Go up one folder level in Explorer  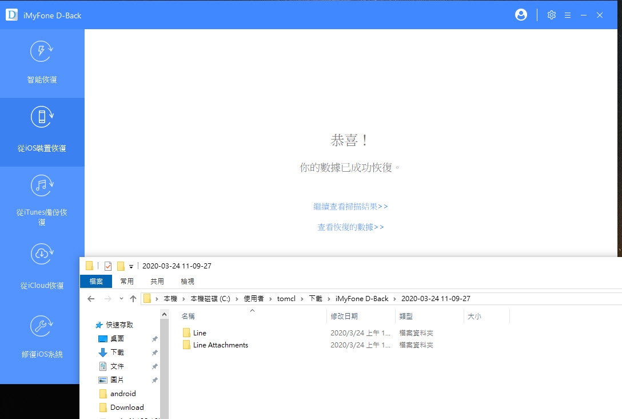[x=133, y=299]
